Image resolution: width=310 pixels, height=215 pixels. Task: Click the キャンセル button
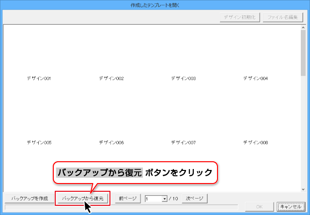coord(291,207)
